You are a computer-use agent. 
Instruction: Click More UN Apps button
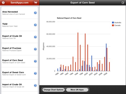click(x=77, y=90)
